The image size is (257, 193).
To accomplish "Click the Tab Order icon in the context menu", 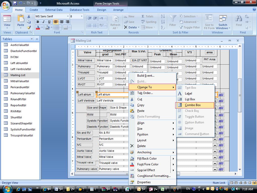I will pyautogui.click(x=132, y=93).
